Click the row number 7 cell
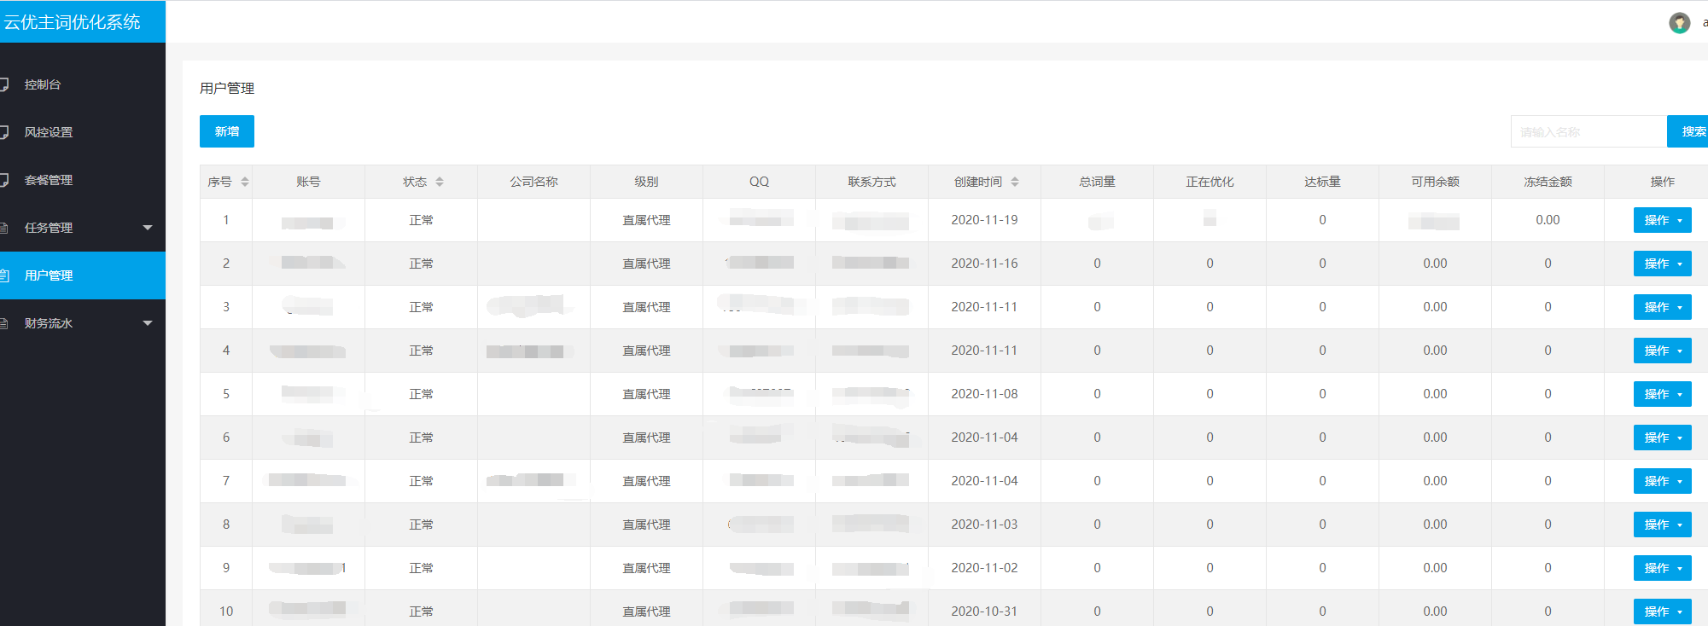Viewport: 1708px width, 626px height. coord(226,481)
